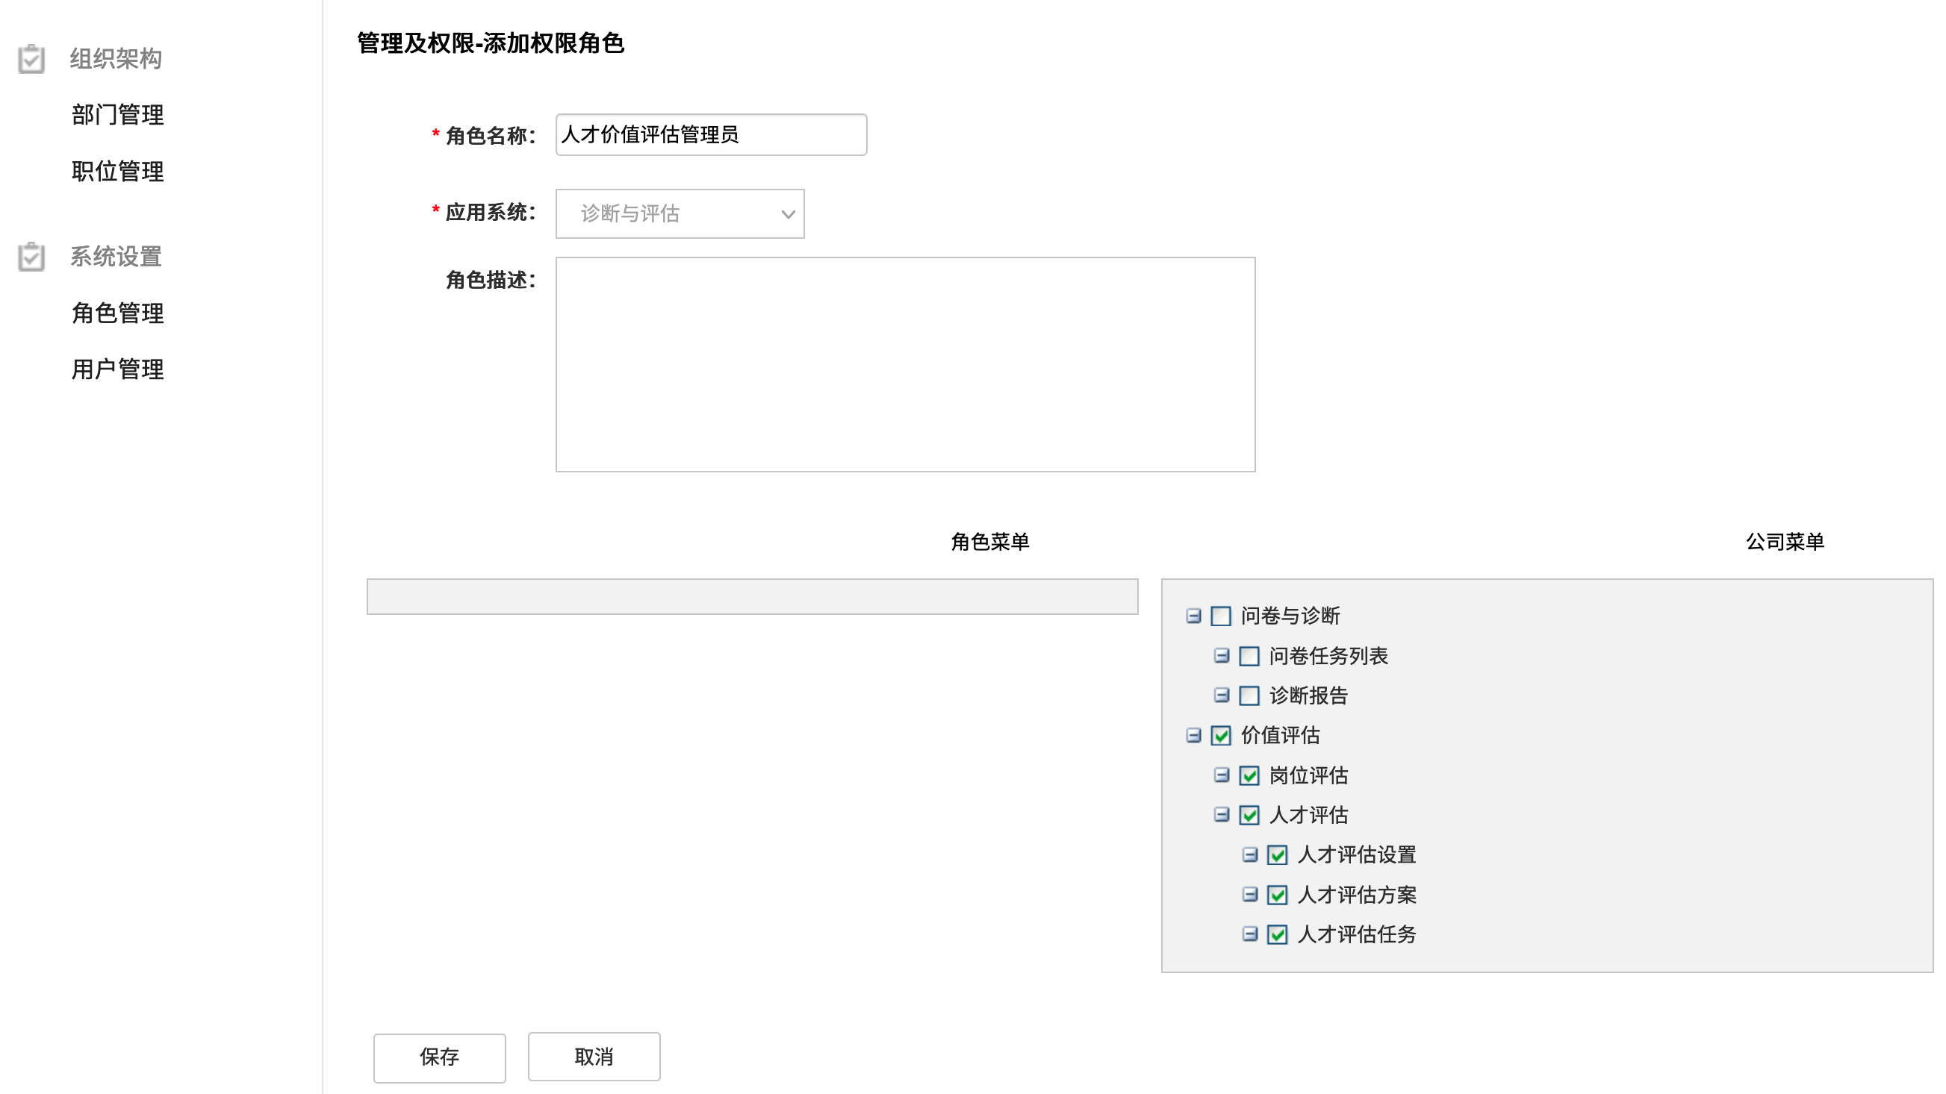Open 职位管理 in the sidebar

[x=118, y=172]
